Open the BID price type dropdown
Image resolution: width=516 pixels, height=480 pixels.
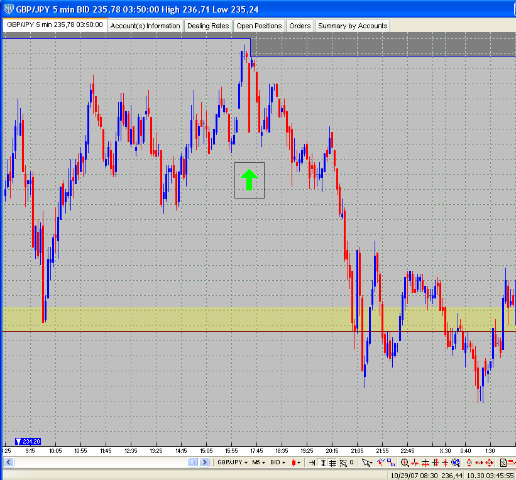point(278,463)
